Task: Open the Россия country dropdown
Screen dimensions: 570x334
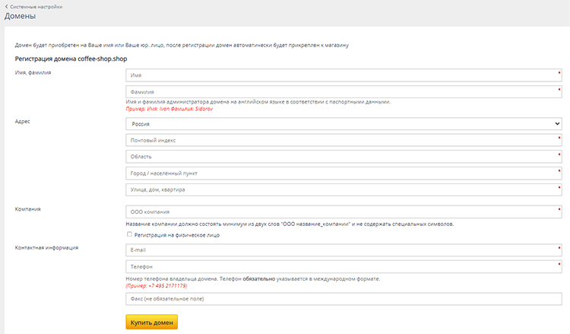Action: 343,123
